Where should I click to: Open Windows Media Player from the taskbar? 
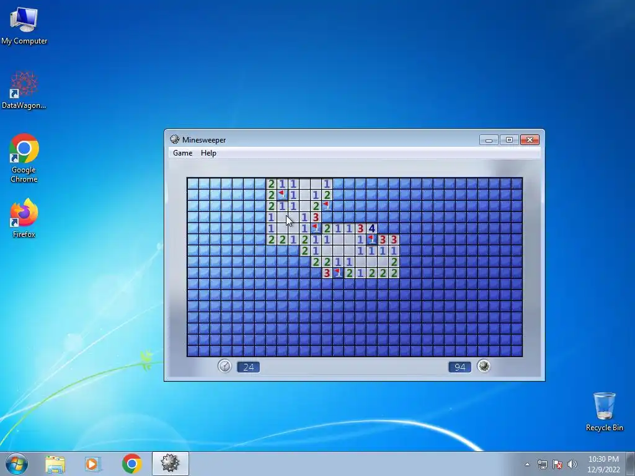[93, 464]
